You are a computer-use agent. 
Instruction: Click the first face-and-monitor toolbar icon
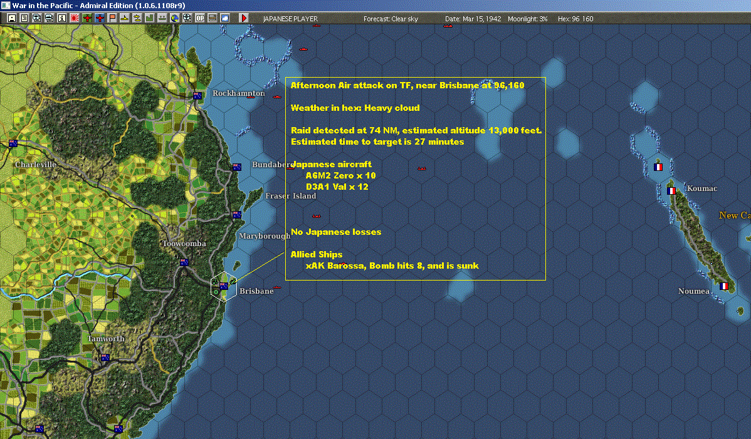pyautogui.click(x=37, y=18)
